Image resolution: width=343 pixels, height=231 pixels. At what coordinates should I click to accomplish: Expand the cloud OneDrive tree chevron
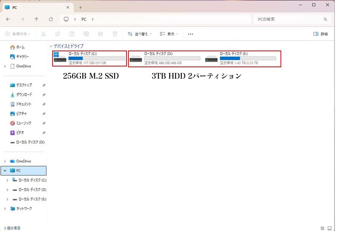[5, 161]
